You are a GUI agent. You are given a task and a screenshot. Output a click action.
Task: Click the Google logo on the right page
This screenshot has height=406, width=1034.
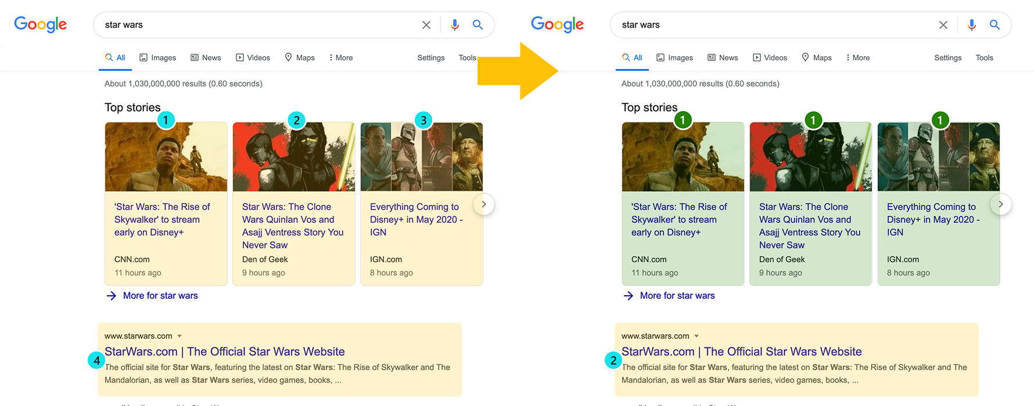tap(557, 24)
